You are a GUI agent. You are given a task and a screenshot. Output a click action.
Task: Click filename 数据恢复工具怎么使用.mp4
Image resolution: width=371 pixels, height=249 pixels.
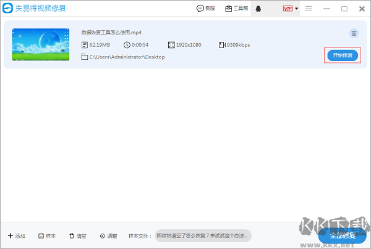pyautogui.click(x=111, y=32)
